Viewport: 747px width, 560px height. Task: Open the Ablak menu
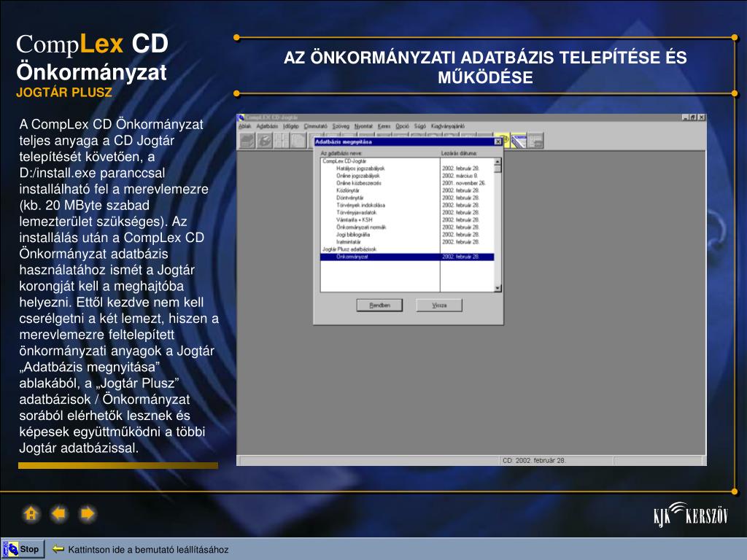(x=244, y=126)
